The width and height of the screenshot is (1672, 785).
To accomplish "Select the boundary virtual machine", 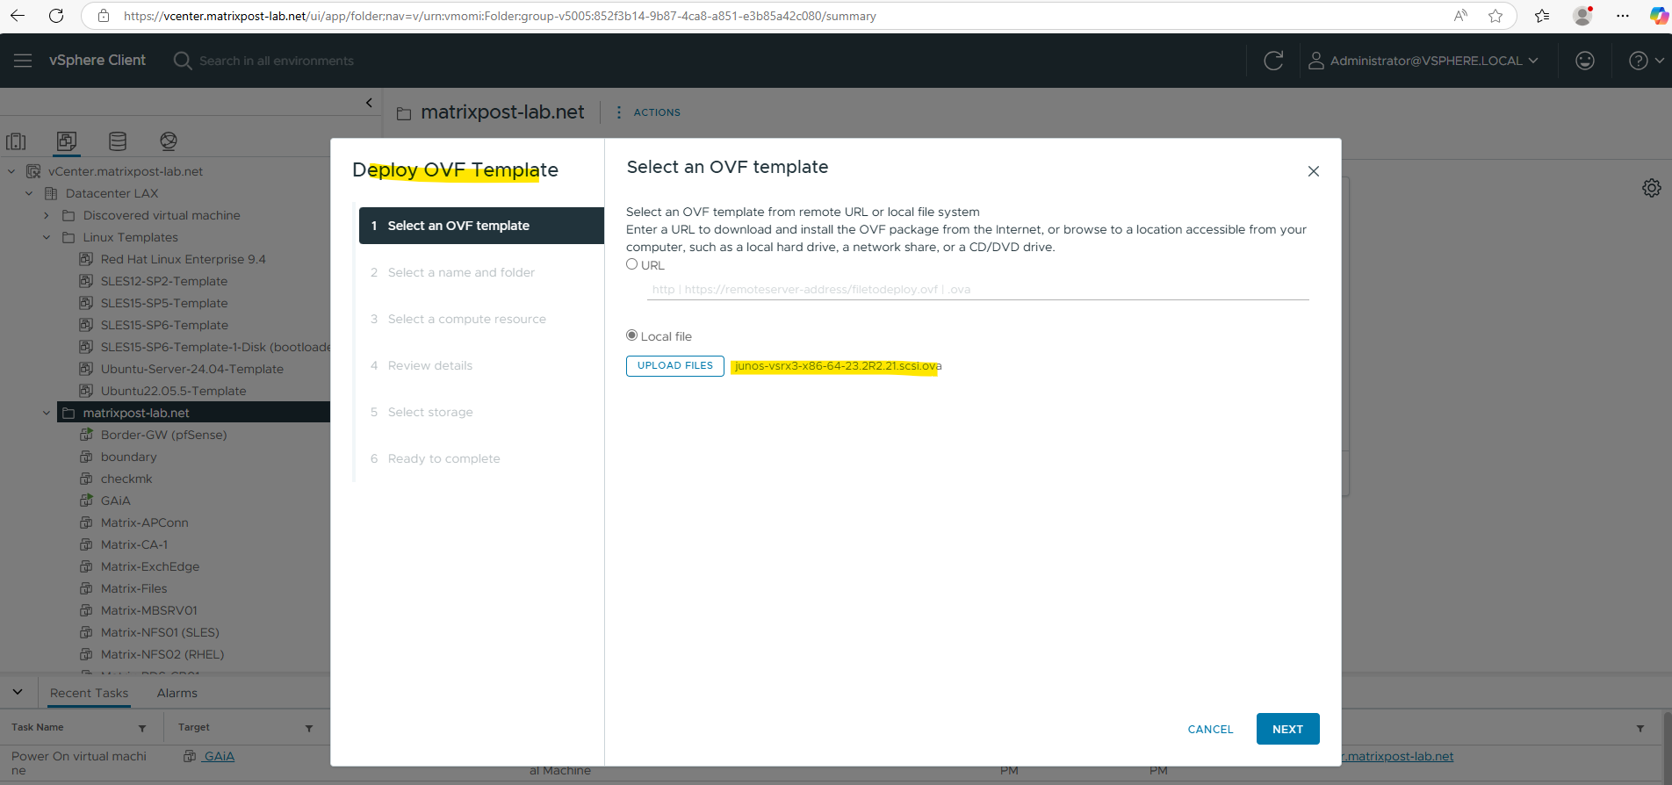I will (x=129, y=457).
